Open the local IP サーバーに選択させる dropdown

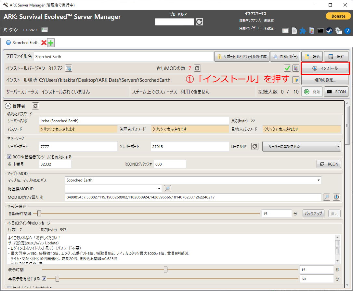(x=301, y=147)
